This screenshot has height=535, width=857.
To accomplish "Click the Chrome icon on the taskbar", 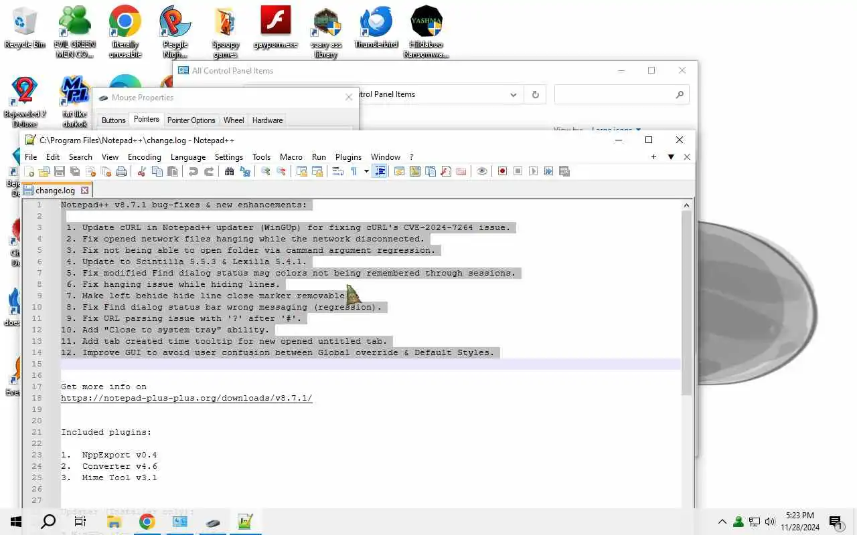I will click(x=147, y=522).
